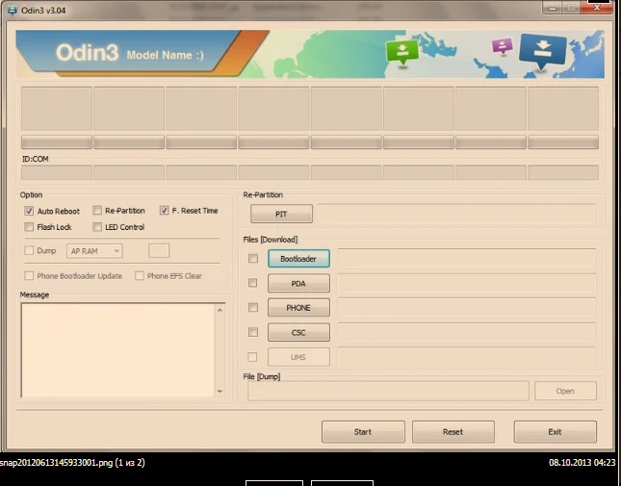Image resolution: width=621 pixels, height=486 pixels.
Task: Uncheck F. Reset Time
Action: pyautogui.click(x=165, y=211)
